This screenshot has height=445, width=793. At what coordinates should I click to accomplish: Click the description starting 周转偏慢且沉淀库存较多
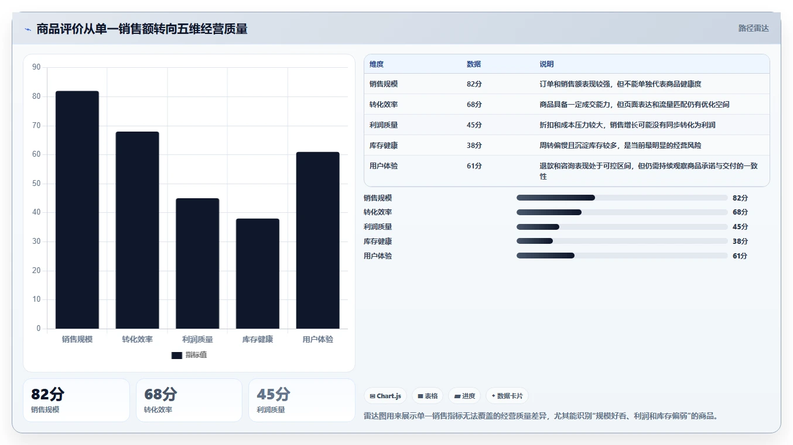pyautogui.click(x=620, y=146)
